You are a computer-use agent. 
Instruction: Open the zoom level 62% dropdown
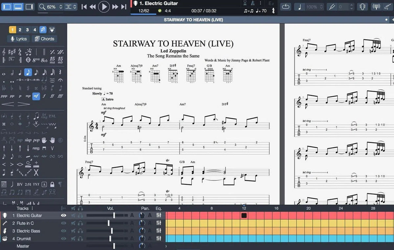point(51,7)
